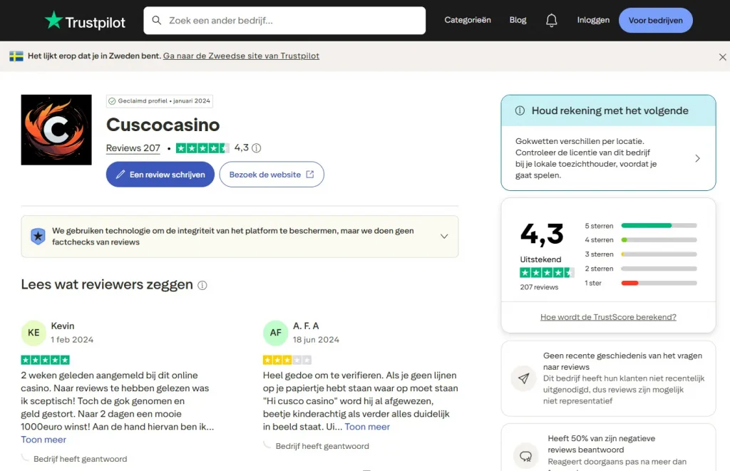Click the '207 reviews' text in rating card
Viewport: 730px width, 471px height.
539,287
